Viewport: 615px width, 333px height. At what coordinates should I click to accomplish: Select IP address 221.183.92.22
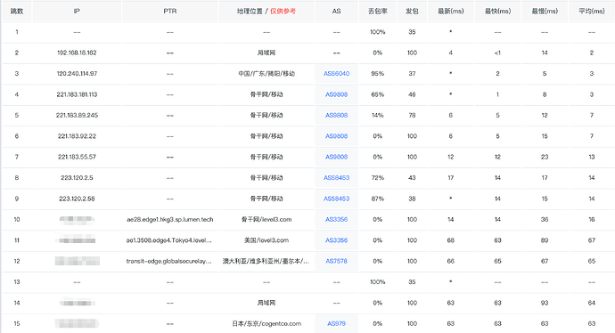tap(77, 136)
